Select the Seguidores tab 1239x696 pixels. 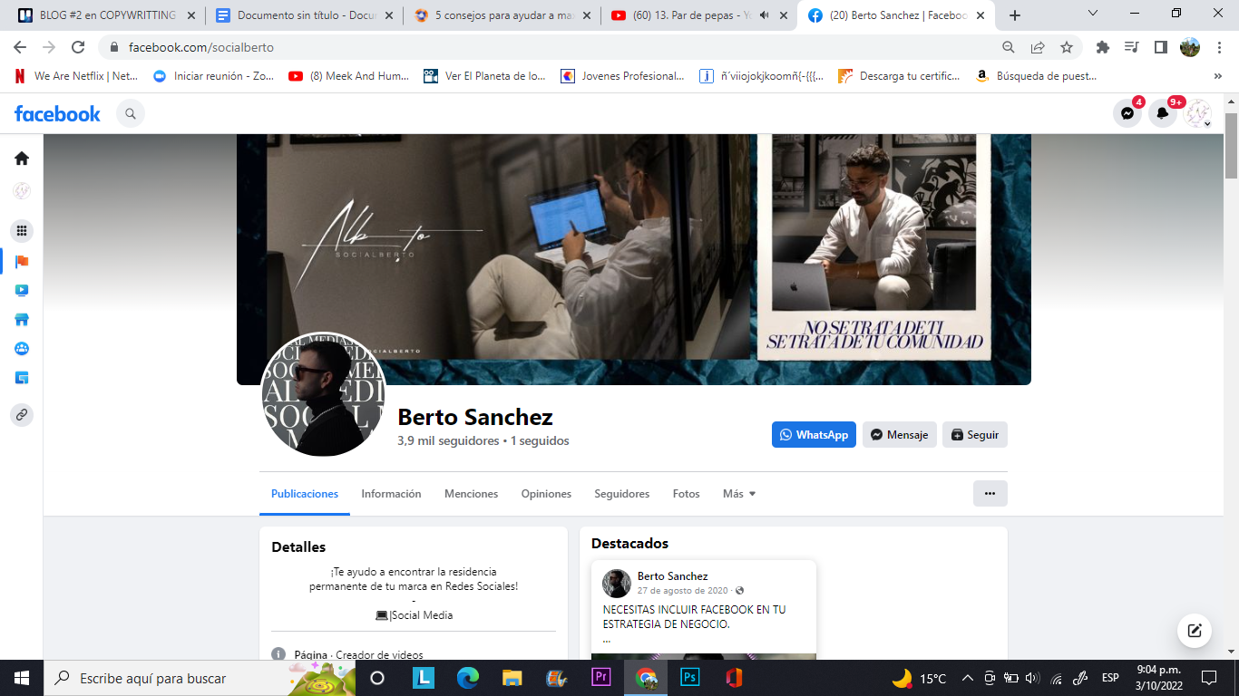622,494
